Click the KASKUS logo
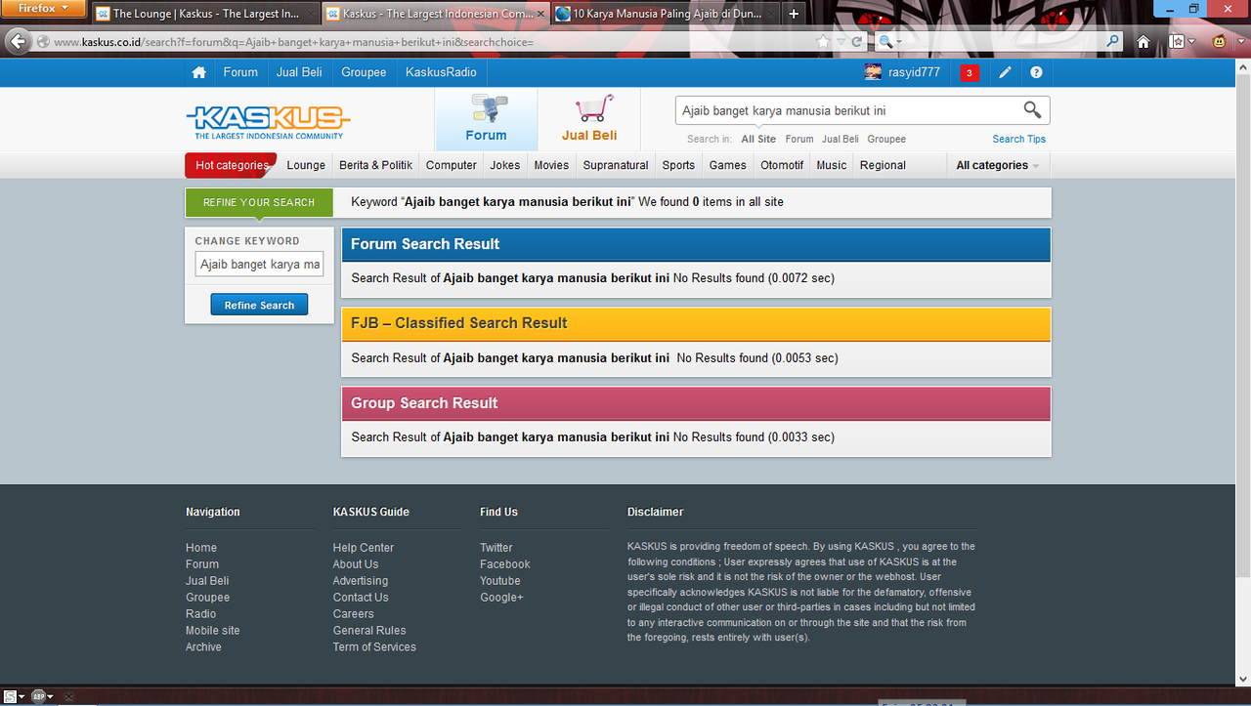Screen dimensions: 1251x706 [268, 121]
